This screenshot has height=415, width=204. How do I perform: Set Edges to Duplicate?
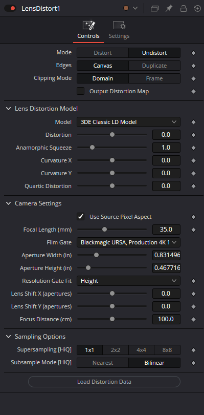pyautogui.click(x=154, y=66)
